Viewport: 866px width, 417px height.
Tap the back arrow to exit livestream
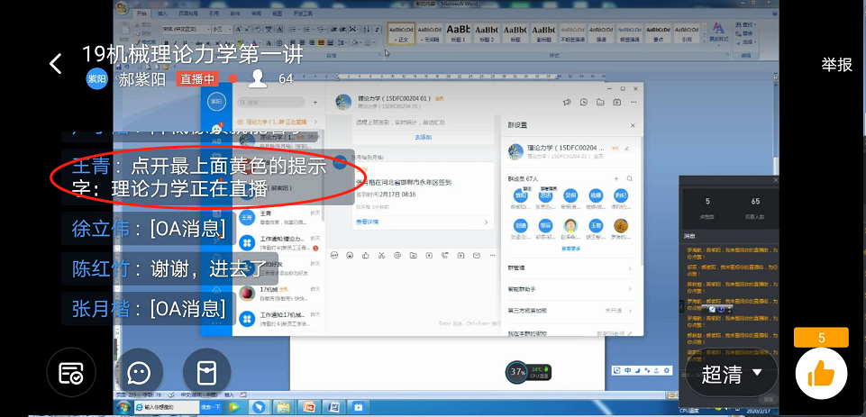pos(56,64)
